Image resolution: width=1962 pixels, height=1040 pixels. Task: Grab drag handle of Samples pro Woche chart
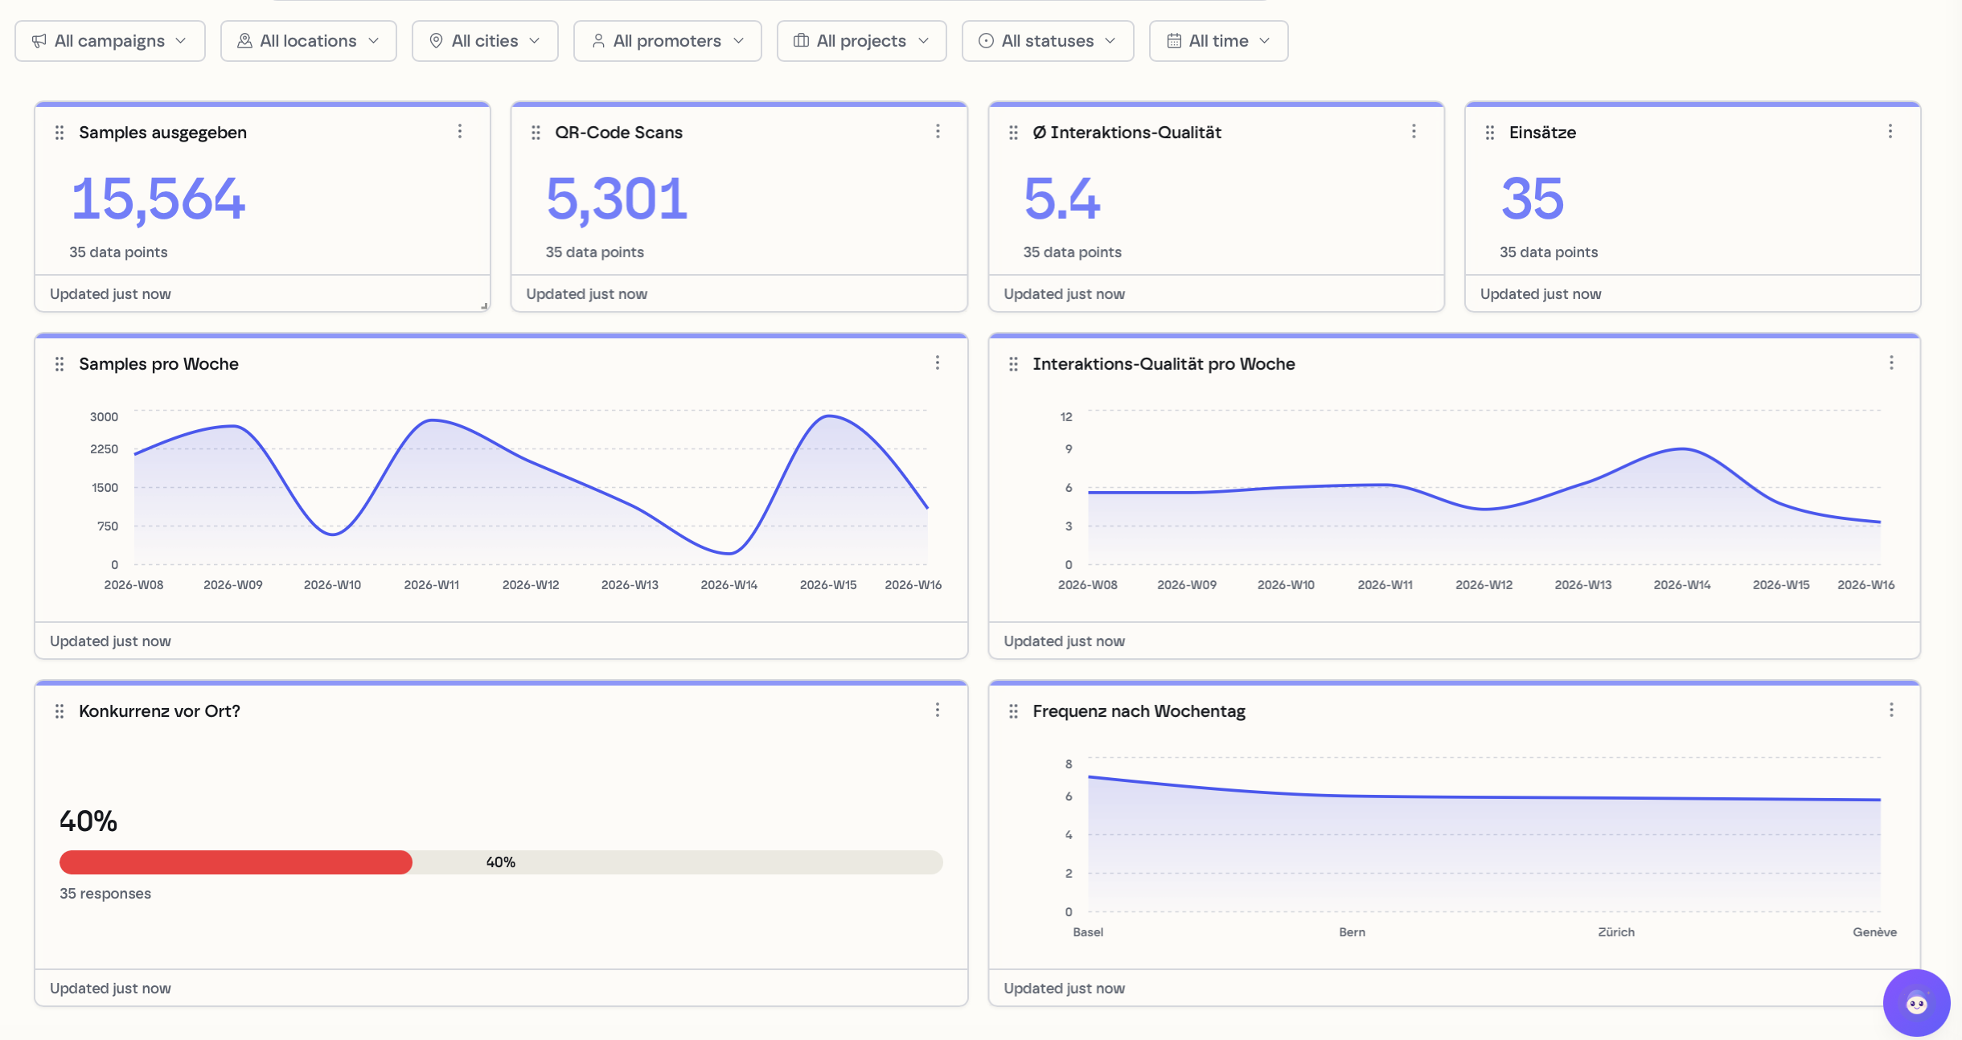point(60,364)
